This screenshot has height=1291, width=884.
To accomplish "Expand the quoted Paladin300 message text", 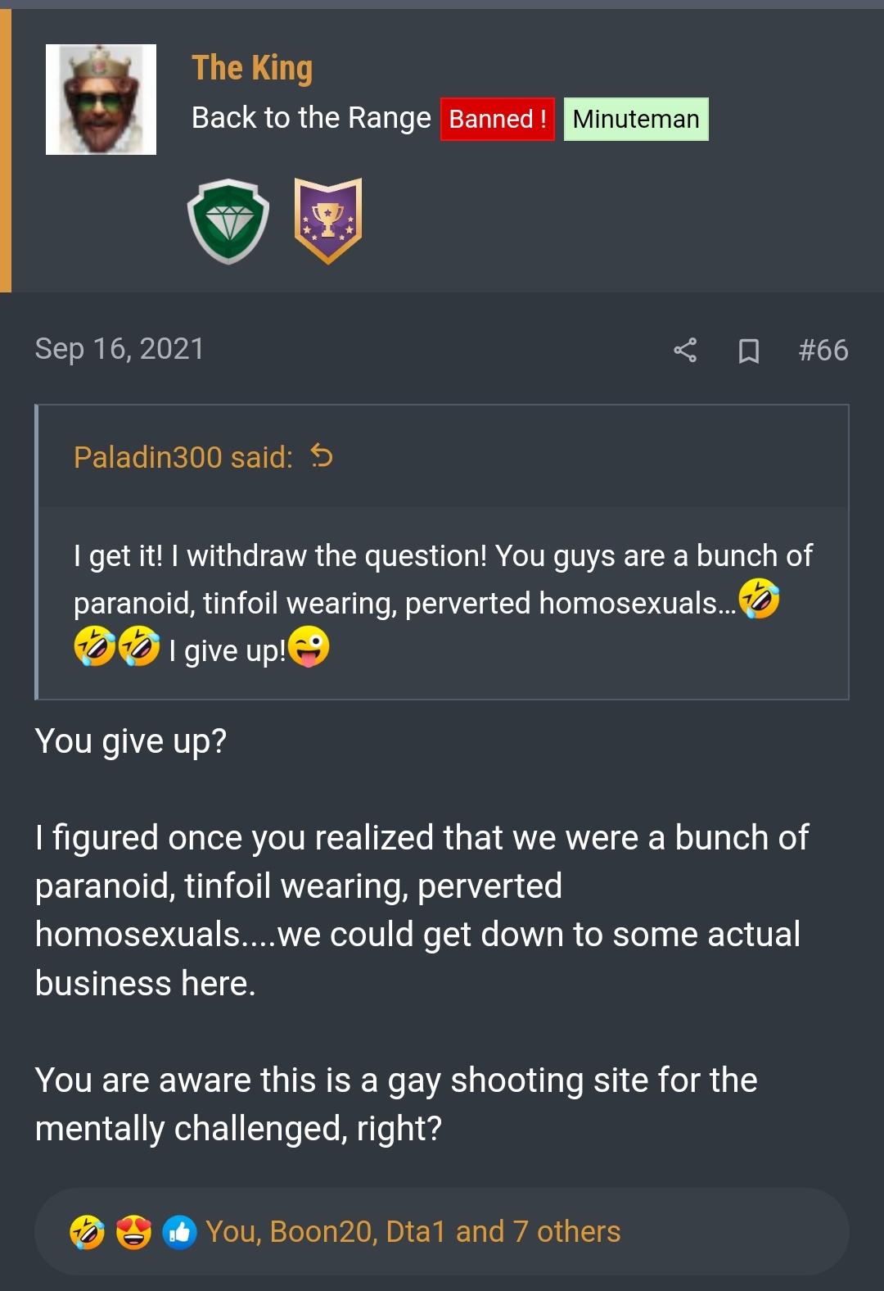I will pos(442,603).
